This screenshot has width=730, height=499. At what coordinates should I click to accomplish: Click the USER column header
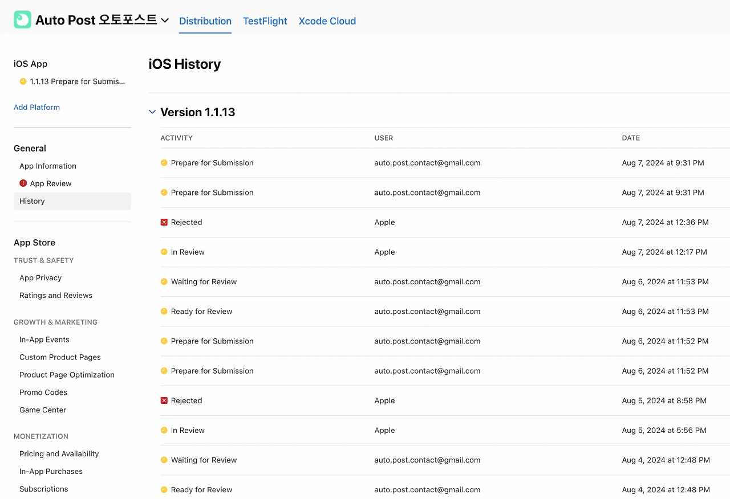[384, 138]
